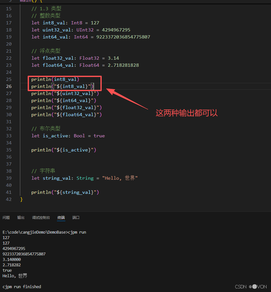This screenshot has width=271, height=292.
Task: Click the 2.718282 terminal output line
Action: click(12, 265)
